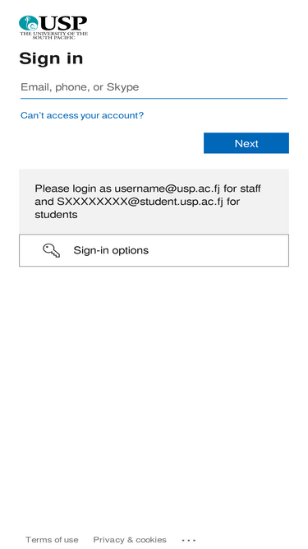Click the word students in the banner

click(56, 215)
